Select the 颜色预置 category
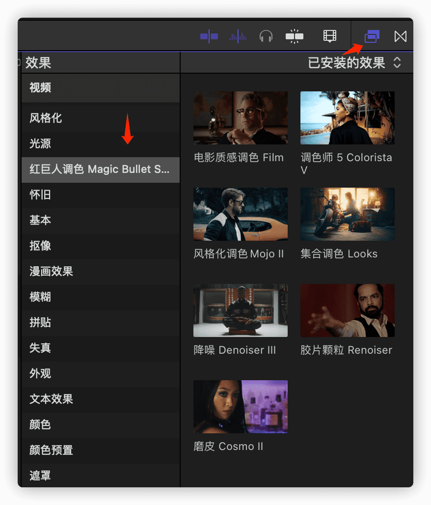The image size is (431, 505). tap(101, 450)
